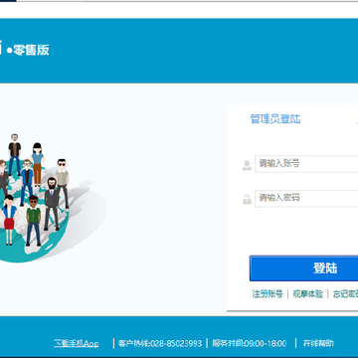The width and height of the screenshot is (358, 358).
Task: Click the service hours 09:00-18:00 text
Action: (250, 343)
